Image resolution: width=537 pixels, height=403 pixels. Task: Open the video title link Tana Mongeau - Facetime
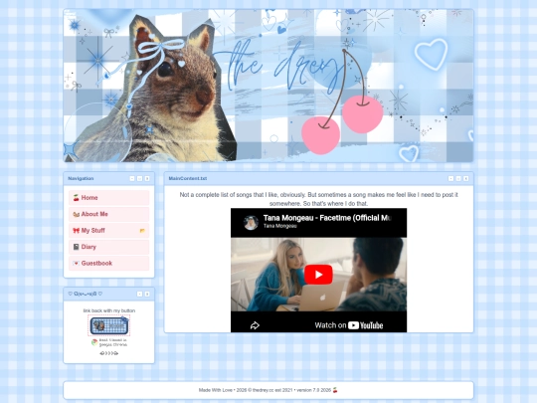point(327,218)
